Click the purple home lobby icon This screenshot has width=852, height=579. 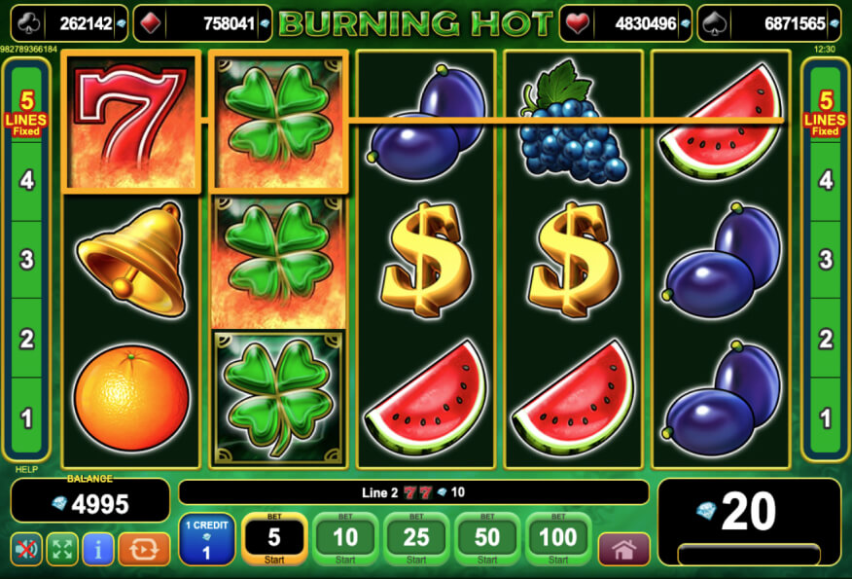(x=623, y=549)
